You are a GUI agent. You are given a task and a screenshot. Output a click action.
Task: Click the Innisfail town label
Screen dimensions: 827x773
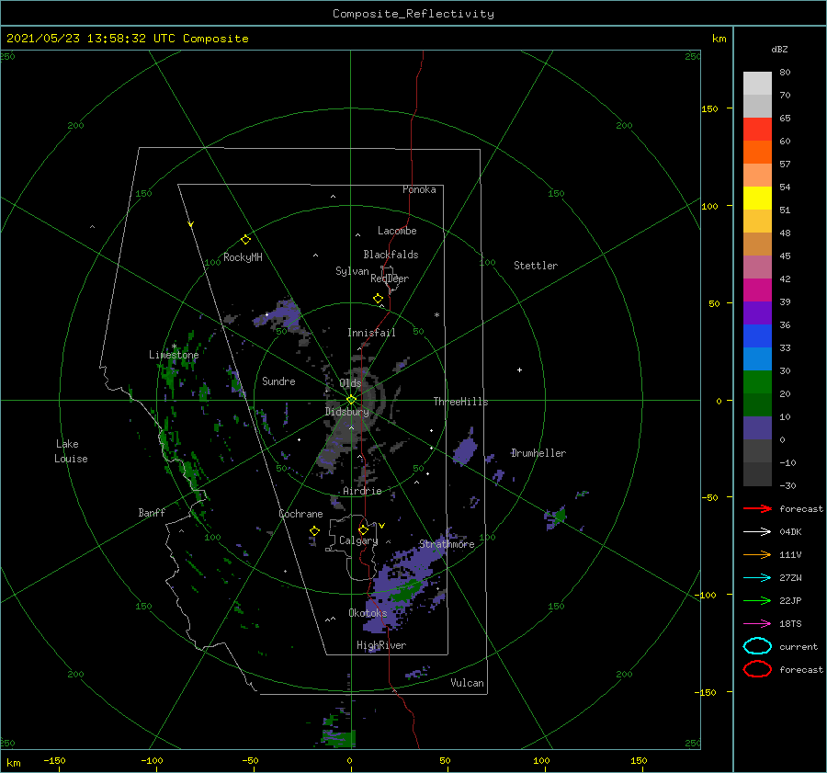pos(371,333)
